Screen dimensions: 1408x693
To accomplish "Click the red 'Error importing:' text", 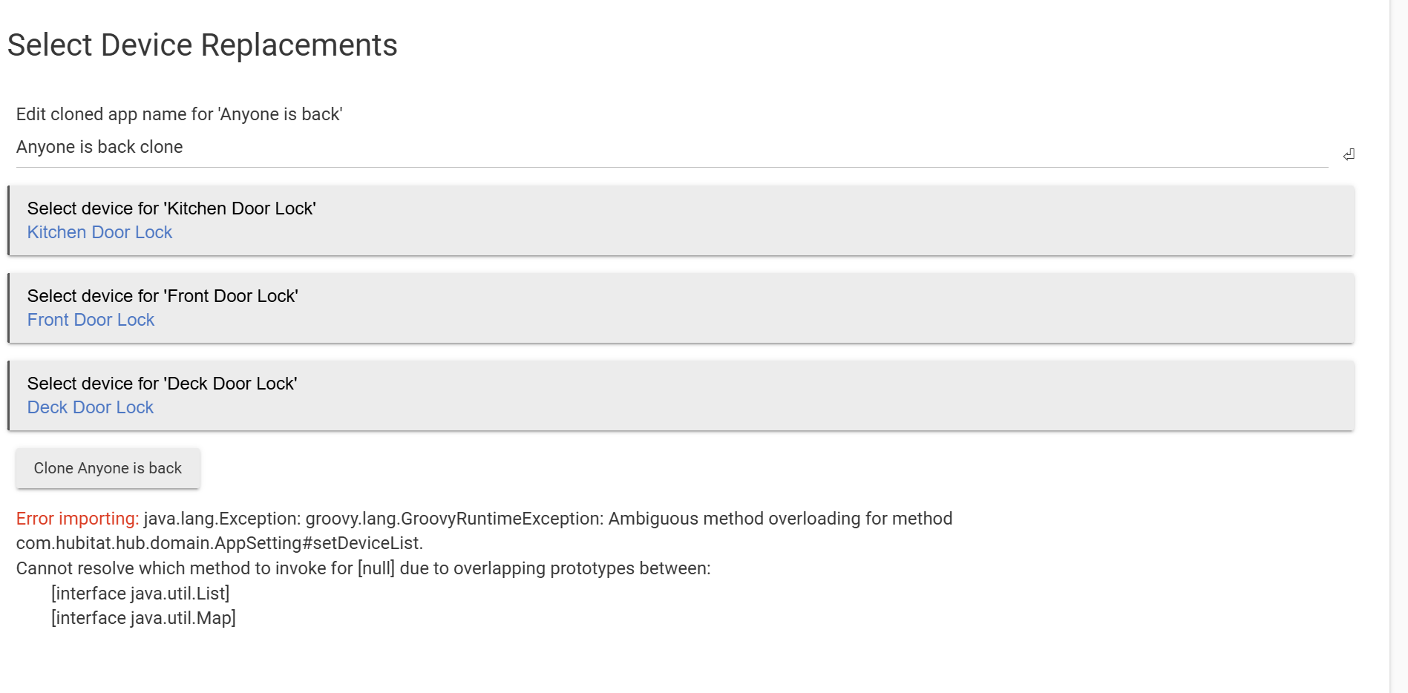I will [x=77, y=519].
